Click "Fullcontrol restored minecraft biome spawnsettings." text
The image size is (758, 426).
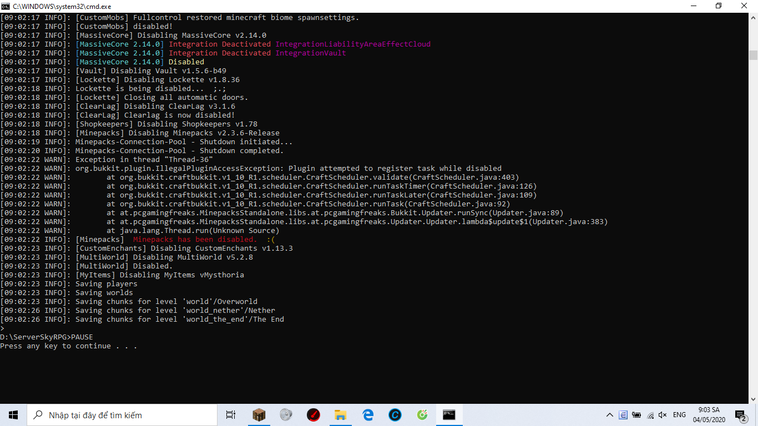pyautogui.click(x=246, y=18)
